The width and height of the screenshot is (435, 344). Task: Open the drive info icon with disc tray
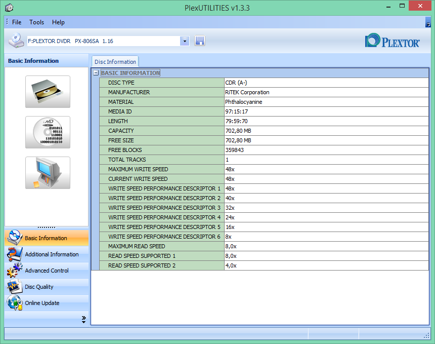pyautogui.click(x=48, y=92)
